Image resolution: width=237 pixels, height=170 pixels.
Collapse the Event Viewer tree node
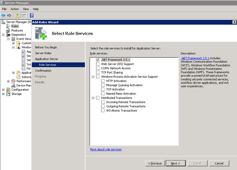(8, 39)
